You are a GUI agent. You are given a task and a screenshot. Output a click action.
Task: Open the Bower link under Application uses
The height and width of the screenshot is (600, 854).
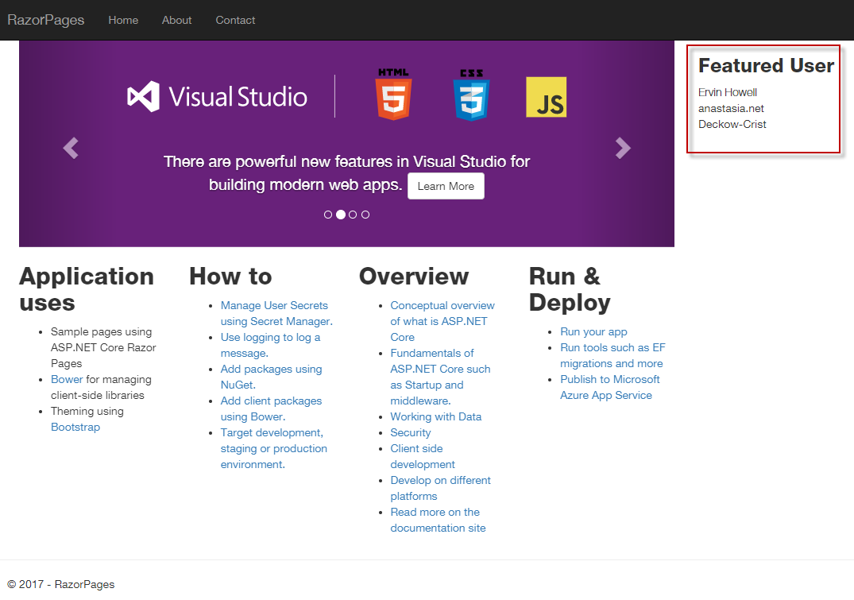tap(67, 379)
